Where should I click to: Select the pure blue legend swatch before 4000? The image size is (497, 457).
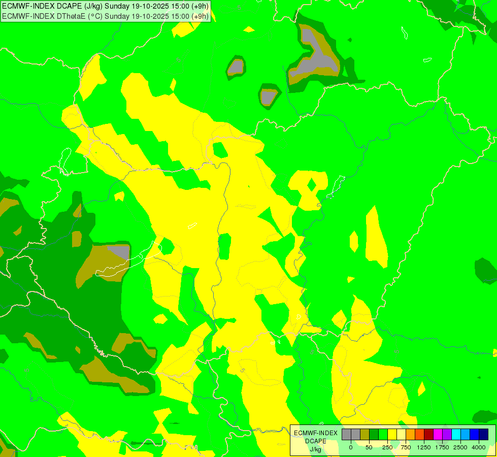pyautogui.click(x=474, y=435)
